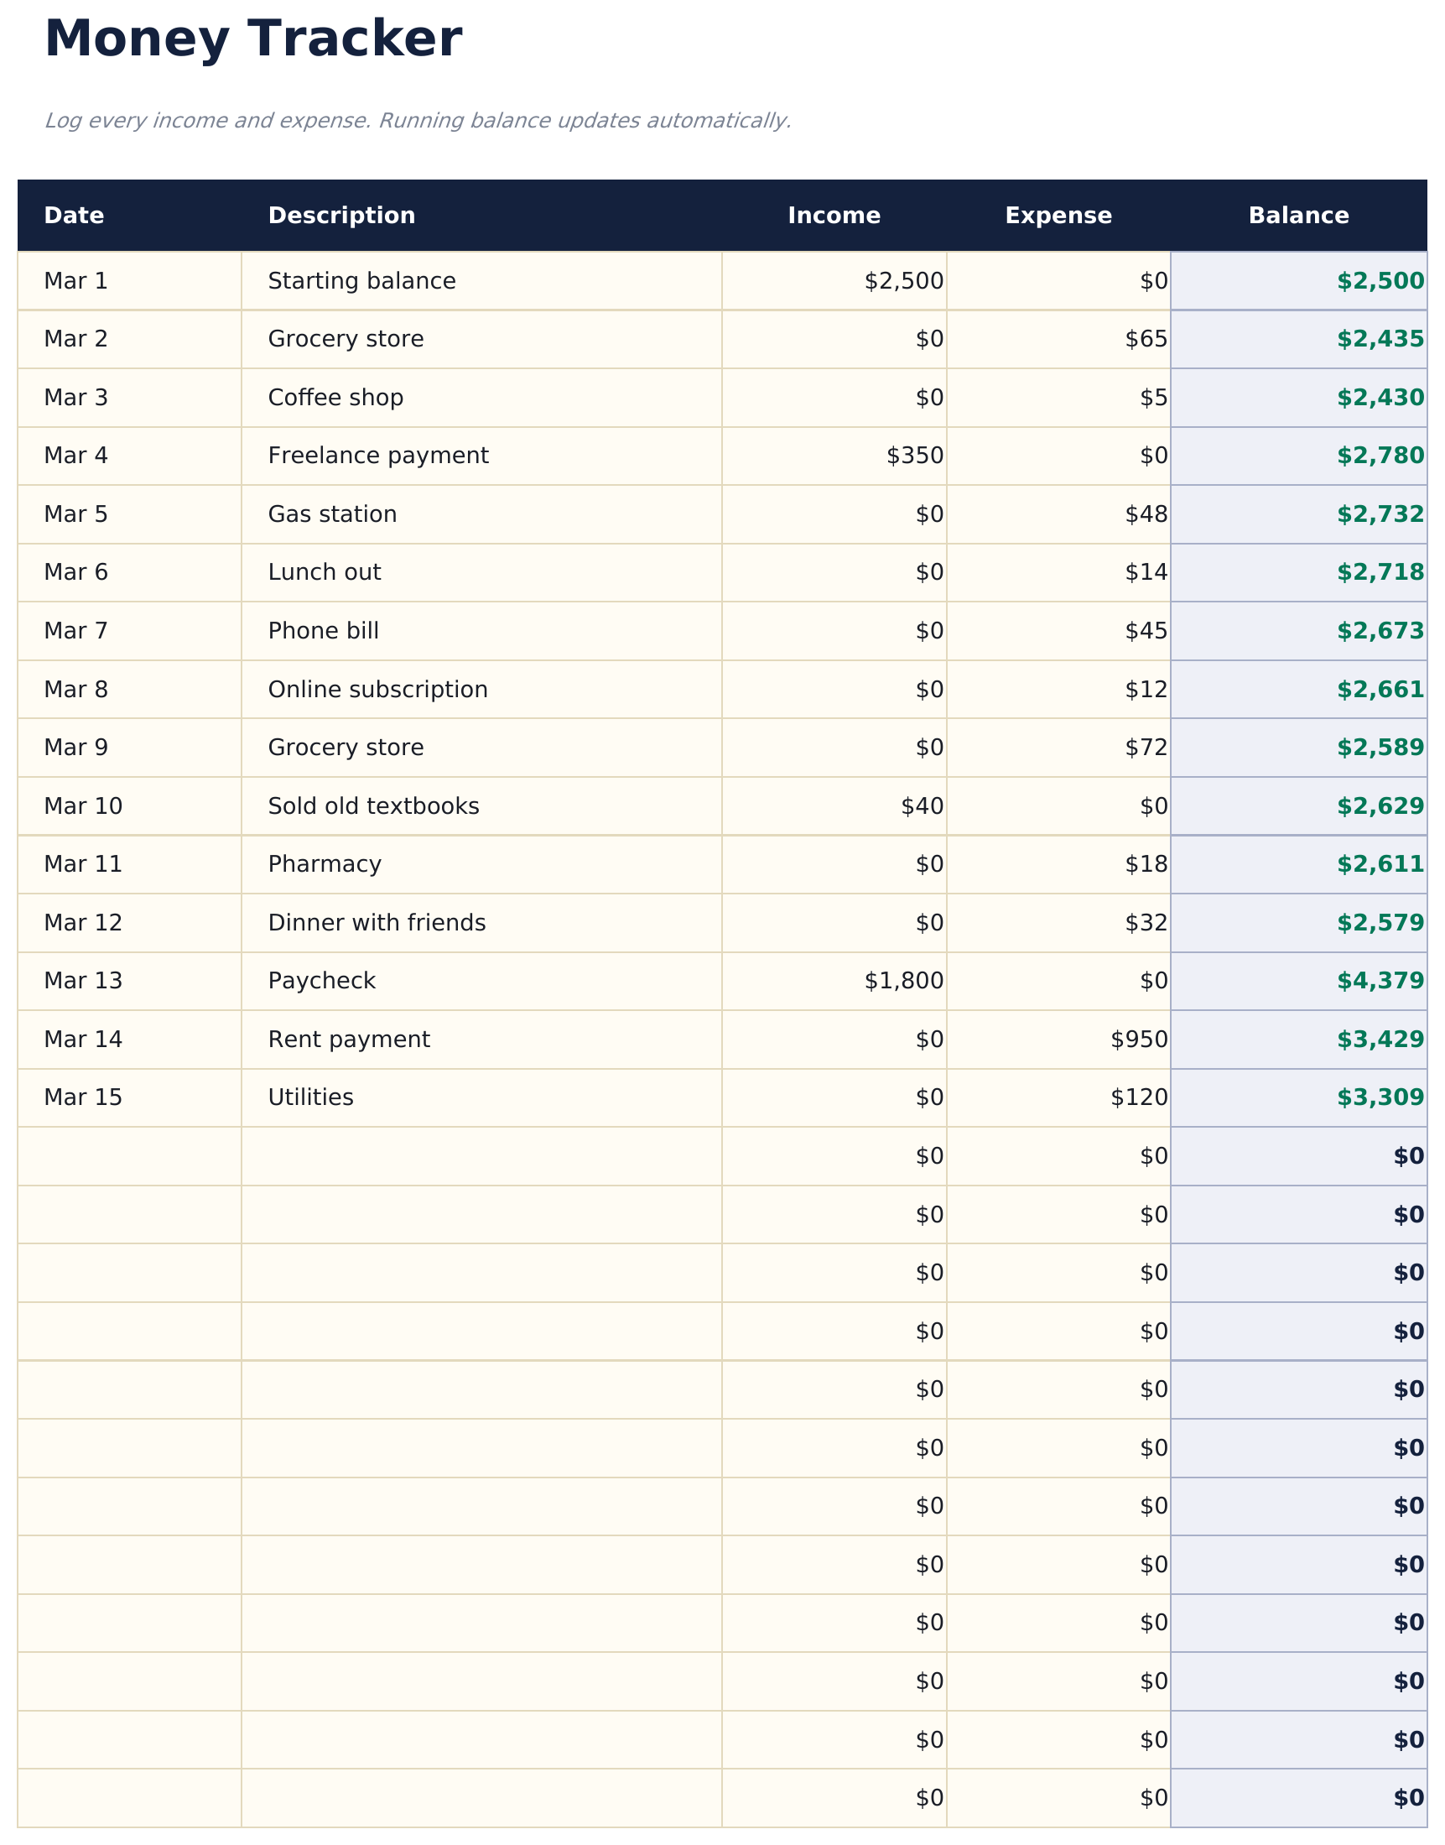Select the Paycheck row balance of $4,379

[1372, 980]
